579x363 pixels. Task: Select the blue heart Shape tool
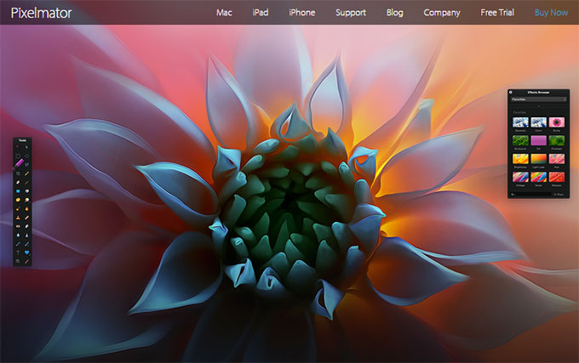26,252
